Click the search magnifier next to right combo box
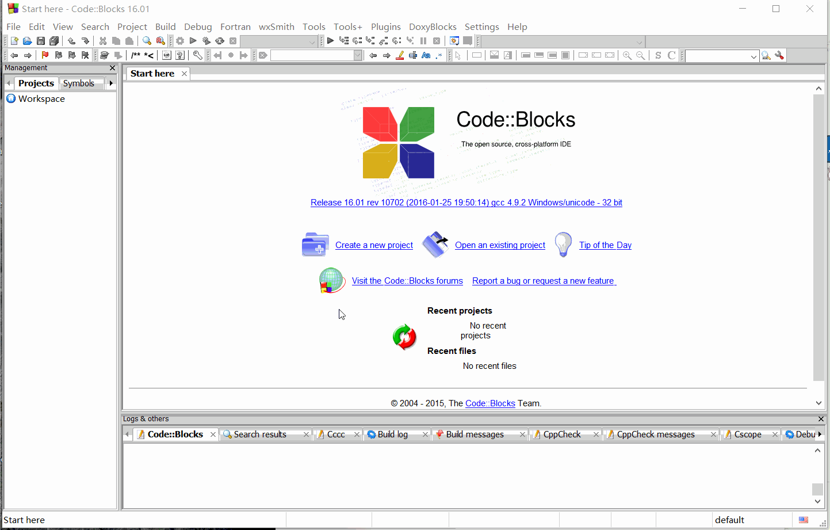 [x=766, y=55]
